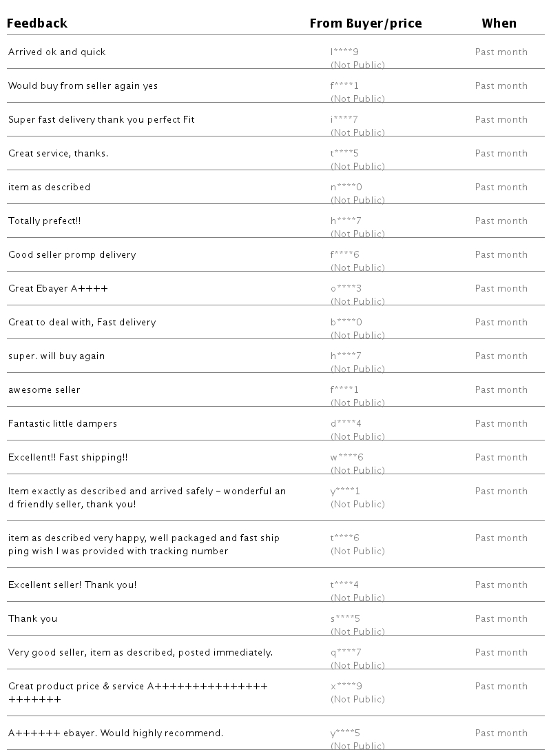Click the When column header
Image resolution: width=551 pixels, height=750 pixels.
tap(499, 23)
